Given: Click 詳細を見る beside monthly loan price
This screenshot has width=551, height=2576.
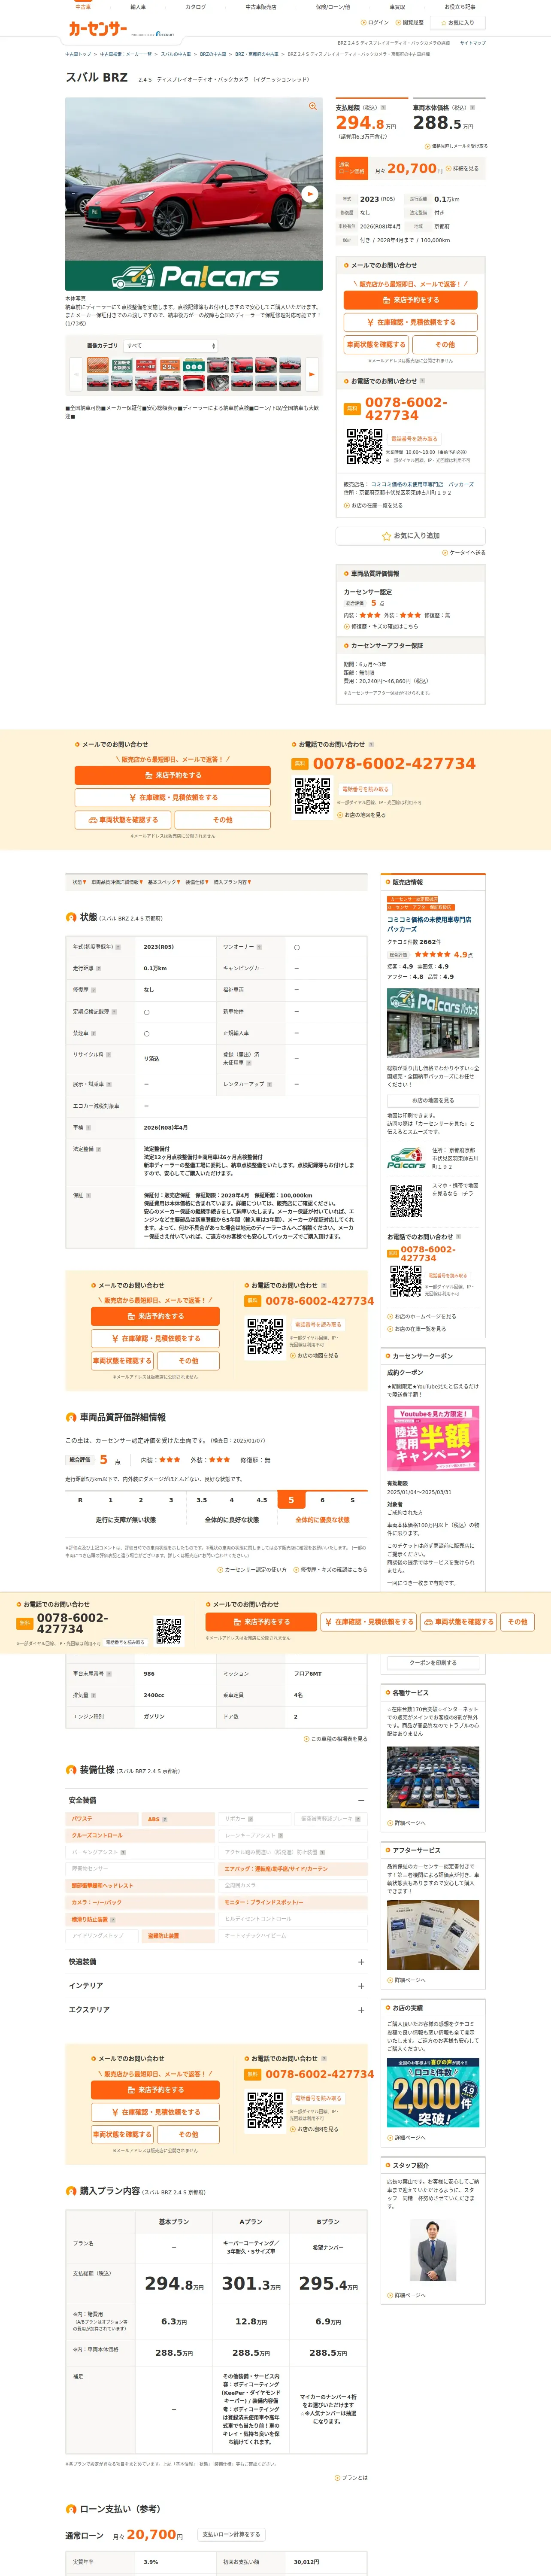Looking at the screenshot, I should tap(462, 169).
